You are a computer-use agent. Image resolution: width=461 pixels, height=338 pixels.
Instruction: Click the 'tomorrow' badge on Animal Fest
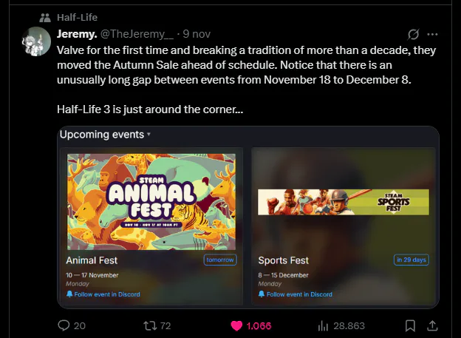pos(219,260)
